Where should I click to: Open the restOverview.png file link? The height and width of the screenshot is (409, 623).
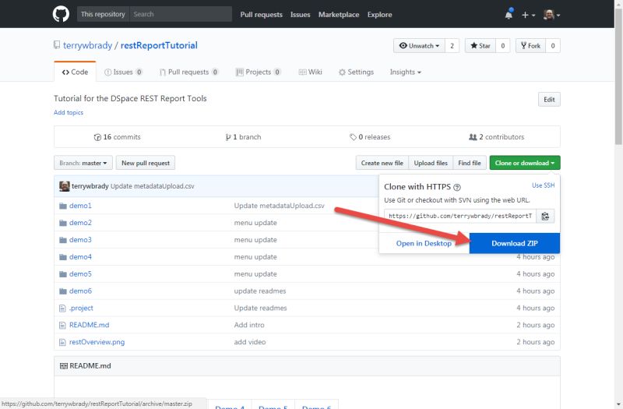(97, 342)
